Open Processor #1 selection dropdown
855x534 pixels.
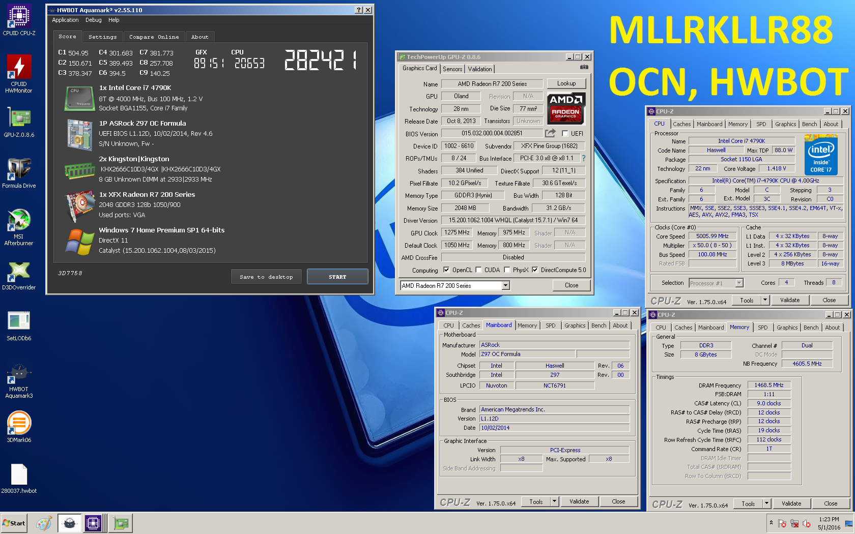tap(739, 283)
